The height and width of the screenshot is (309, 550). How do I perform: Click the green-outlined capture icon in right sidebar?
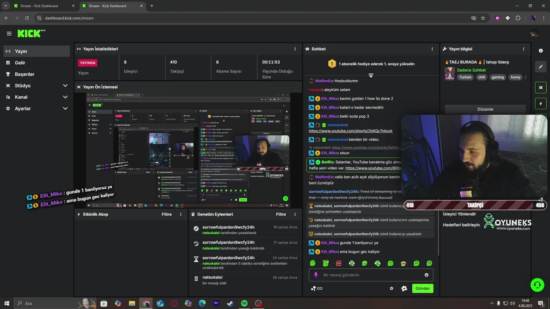tap(541, 88)
